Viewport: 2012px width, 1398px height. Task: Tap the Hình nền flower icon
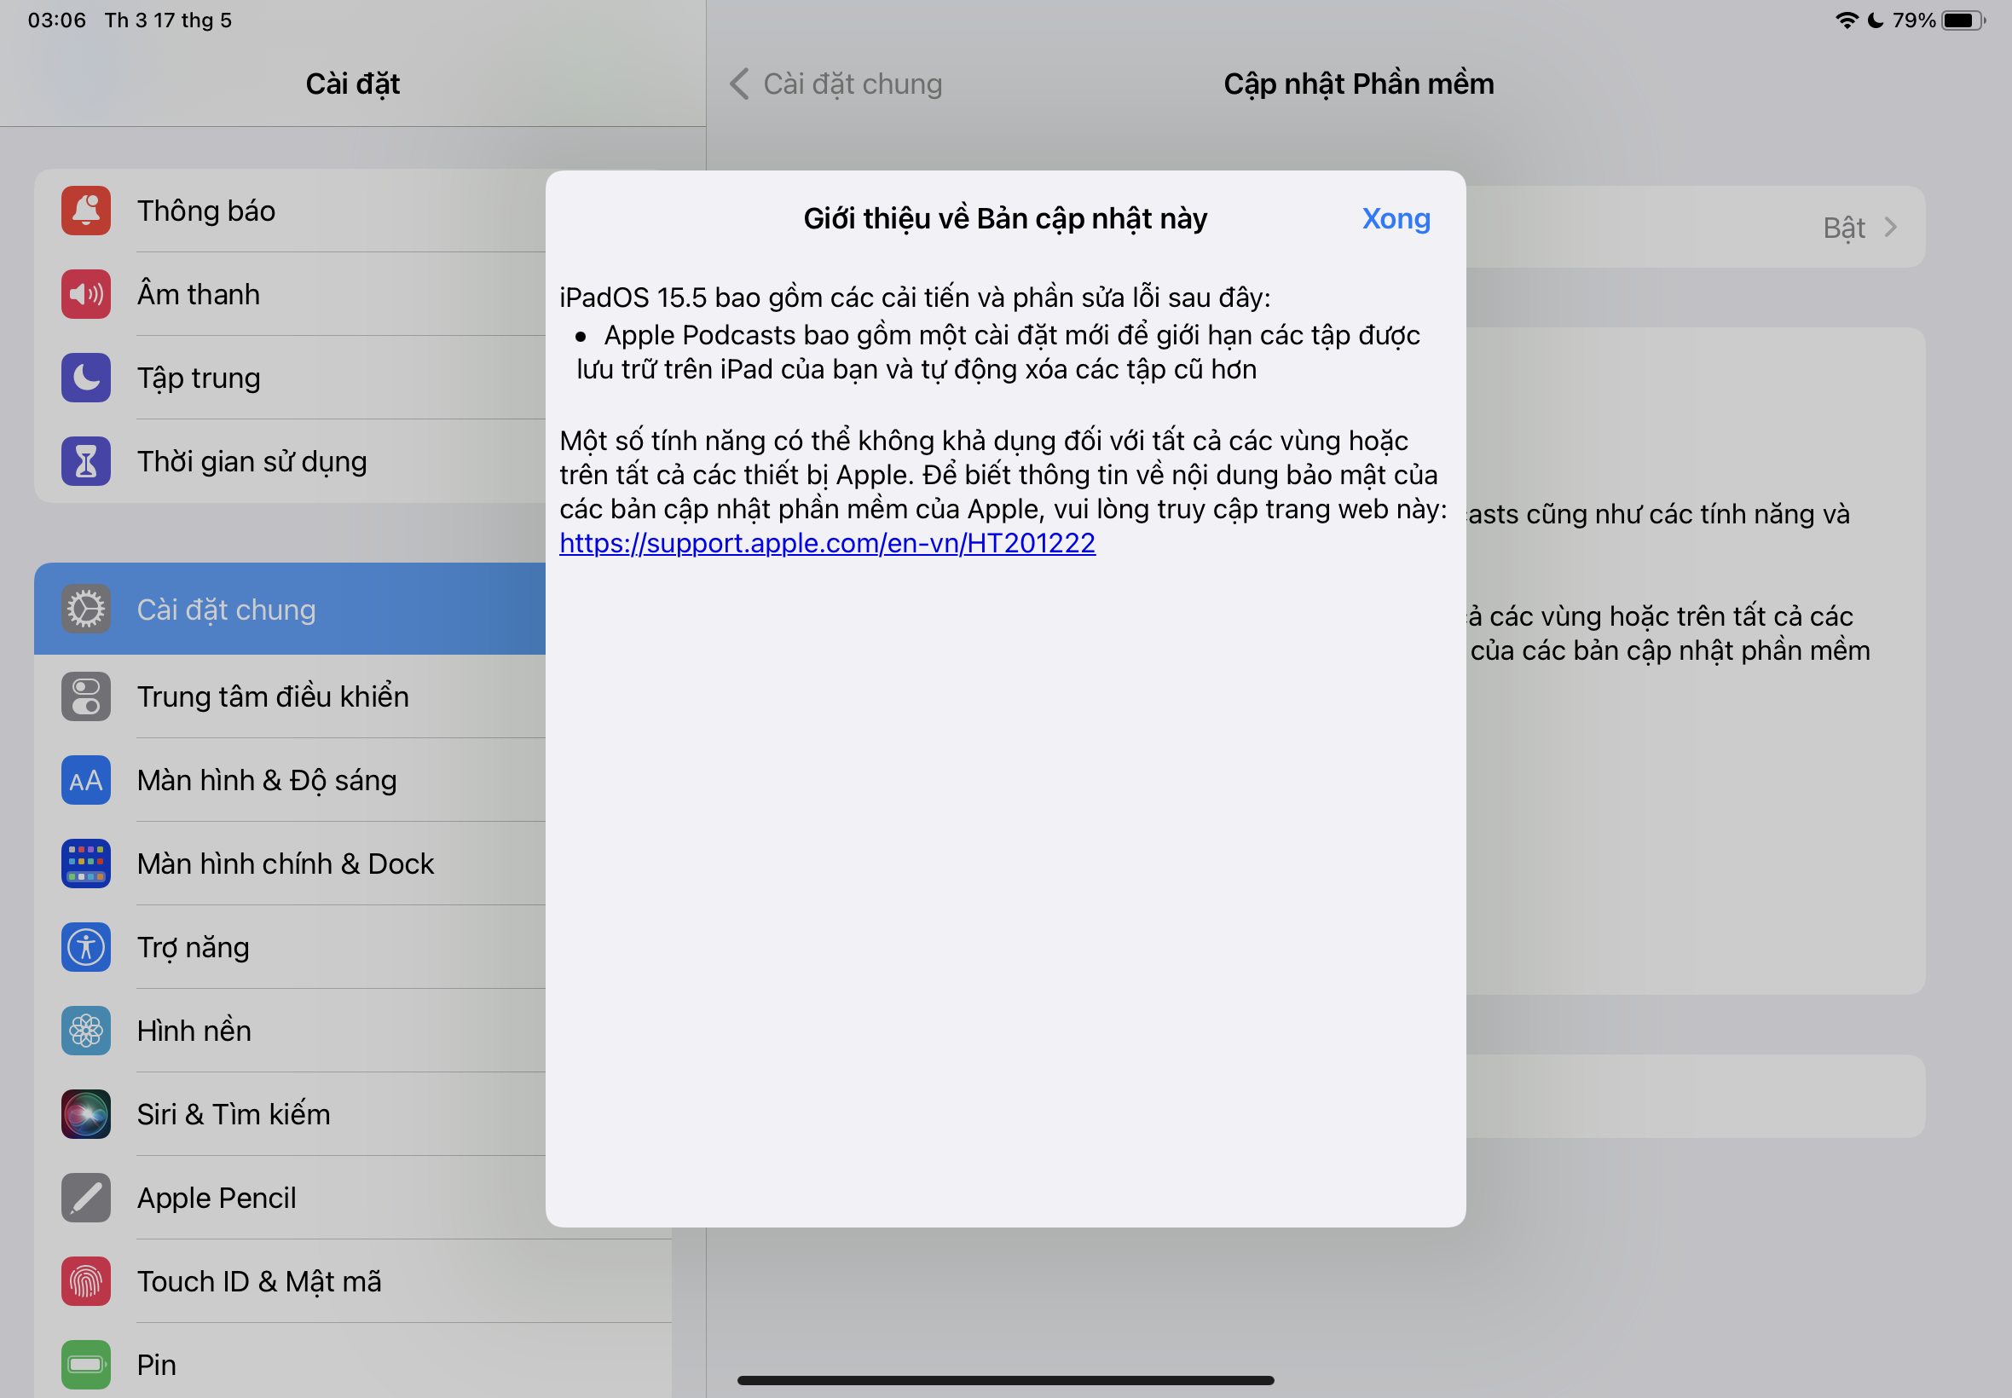pyautogui.click(x=86, y=1031)
